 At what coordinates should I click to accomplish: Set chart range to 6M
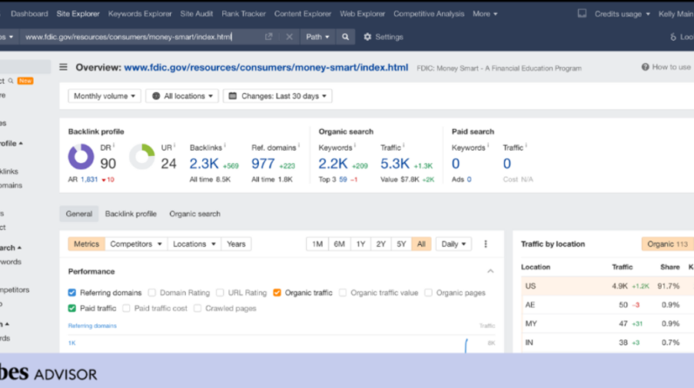pyautogui.click(x=339, y=244)
